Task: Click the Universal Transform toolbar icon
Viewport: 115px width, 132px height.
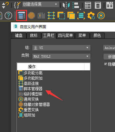Action: (101, 15)
